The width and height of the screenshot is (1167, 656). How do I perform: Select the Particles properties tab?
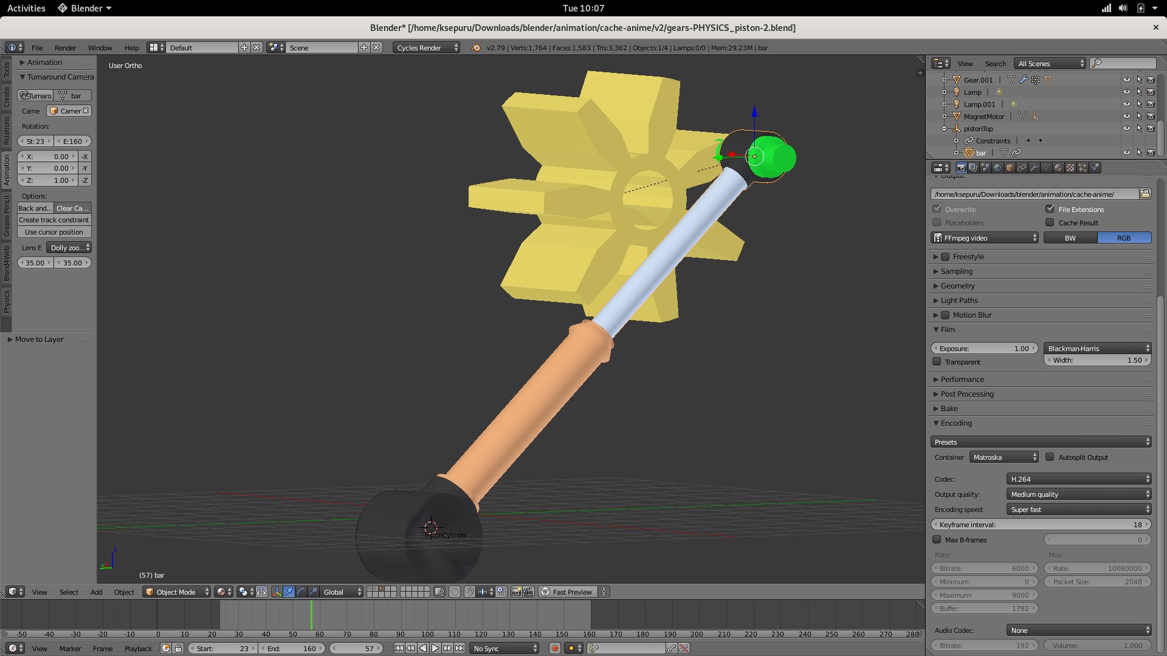coord(1082,168)
